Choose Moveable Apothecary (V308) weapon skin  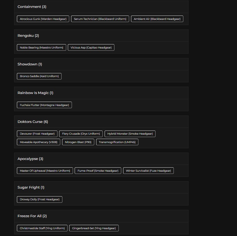pos(38,142)
